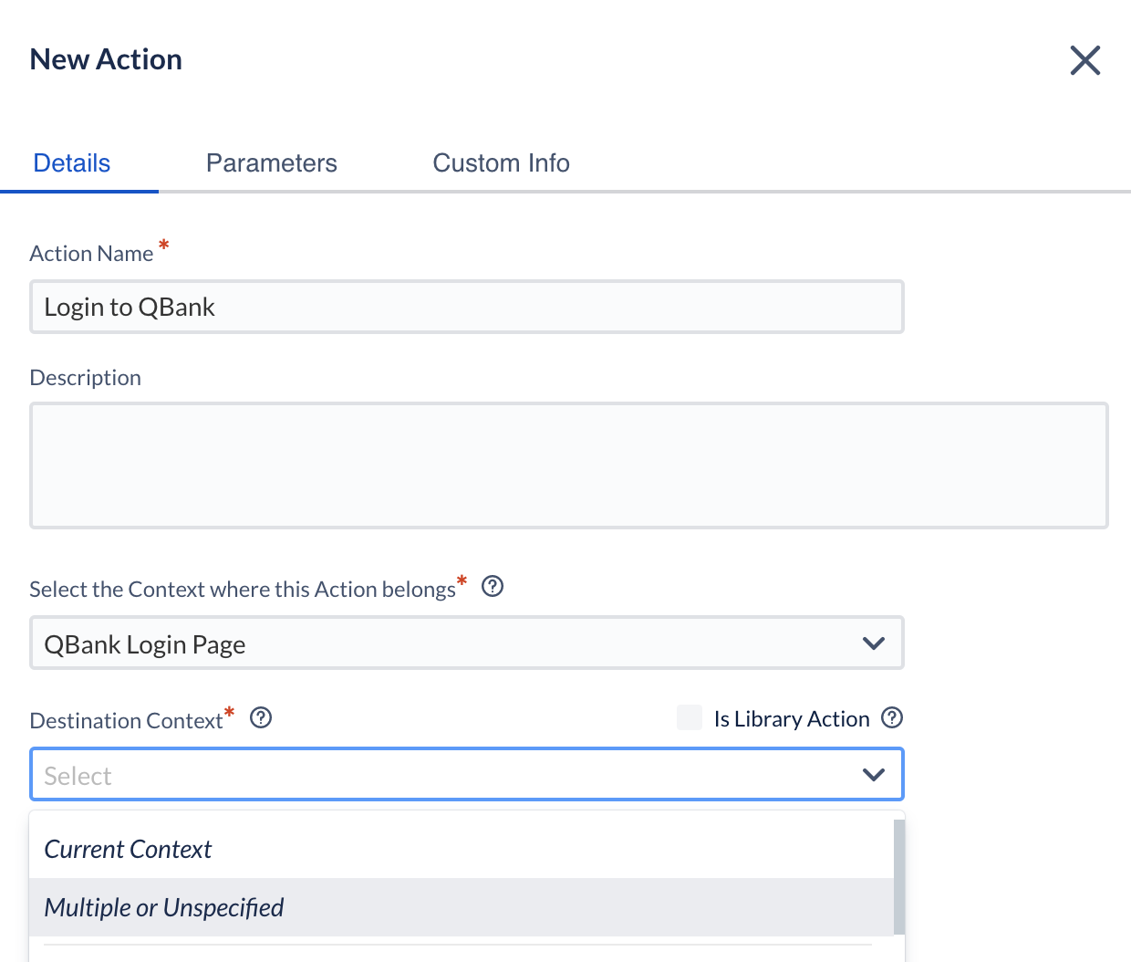Open the Custom Info tab
The image size is (1131, 962).
[501, 163]
